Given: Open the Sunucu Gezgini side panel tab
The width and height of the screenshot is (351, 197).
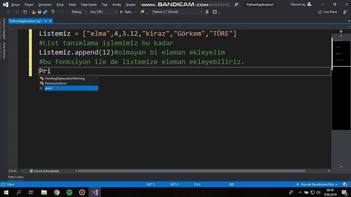Looking at the screenshot, I should [x=4, y=28].
